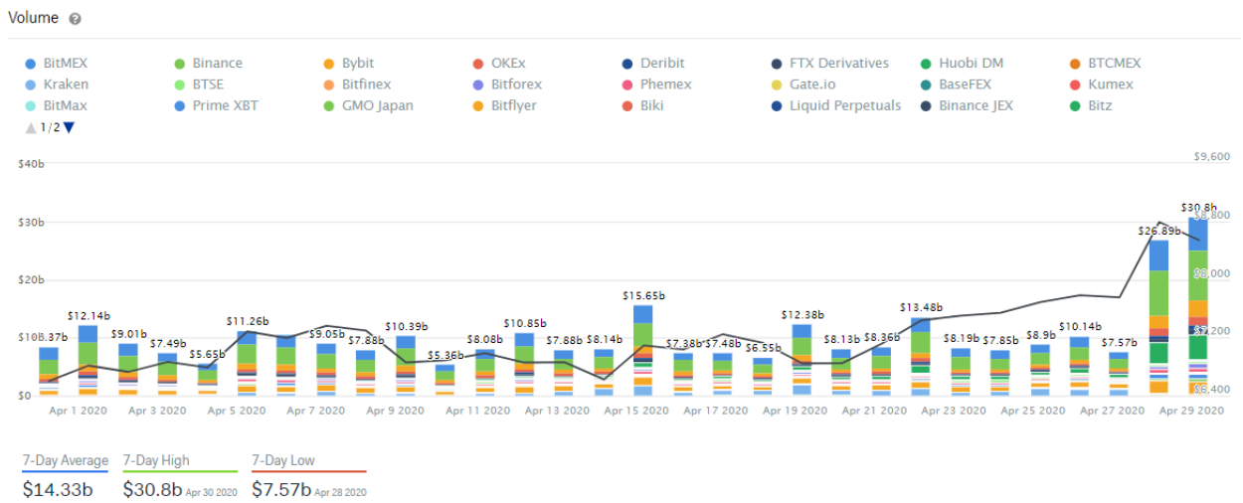
Task: Select the $5.65b volume bar
Action: pyautogui.click(x=207, y=379)
